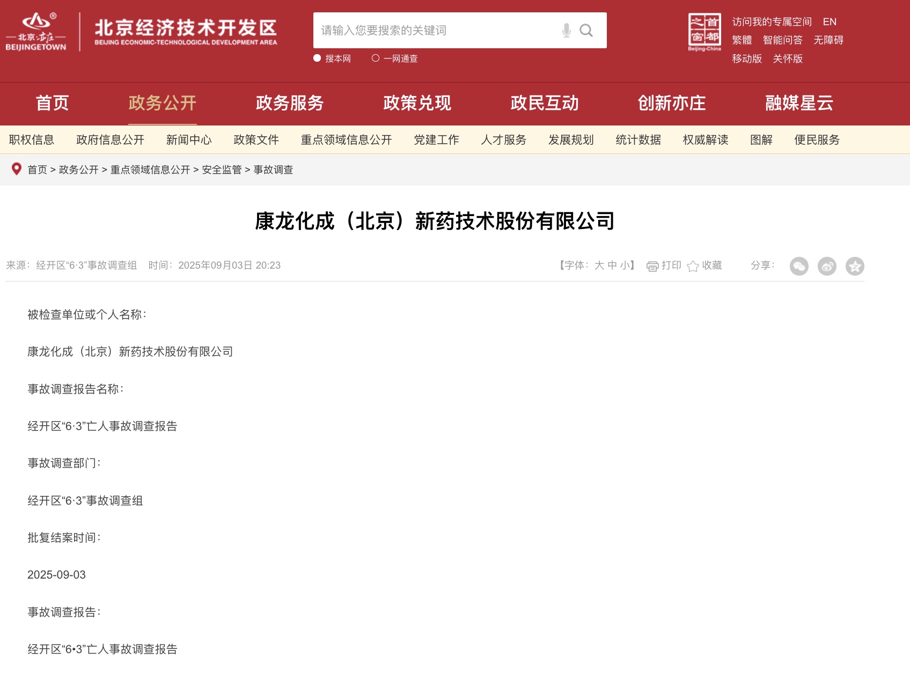Viewport: 910px width, 681px height.
Task: Share via the Weibo icon
Action: click(827, 266)
